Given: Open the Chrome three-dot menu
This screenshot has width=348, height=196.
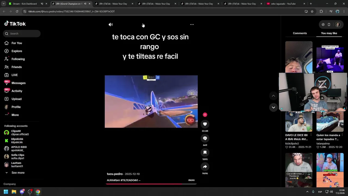Looking at the screenshot, I should [344, 11].
